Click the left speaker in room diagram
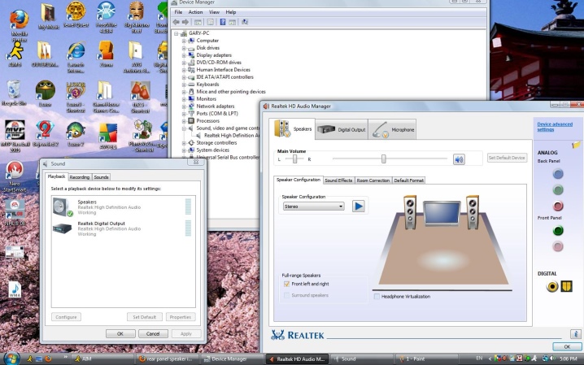This screenshot has width=584, height=365. 410,213
